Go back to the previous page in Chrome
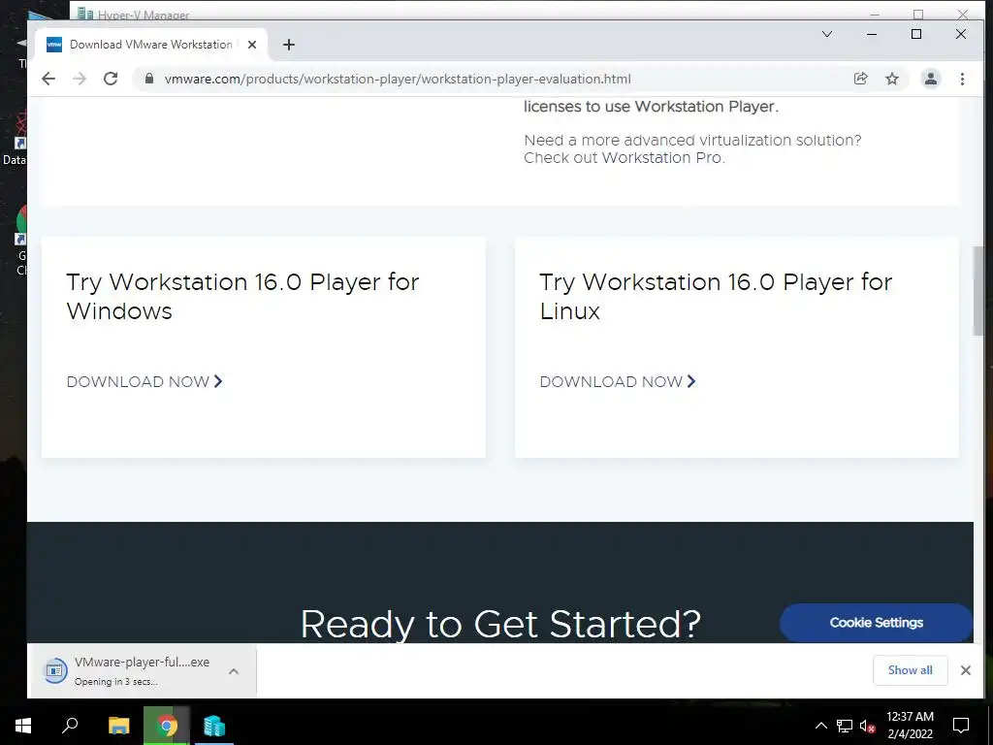Viewport: 993px width, 745px height. 48,79
